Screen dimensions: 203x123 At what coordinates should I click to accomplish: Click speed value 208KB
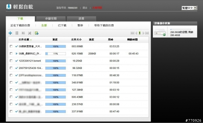pyautogui.click(x=92, y=53)
